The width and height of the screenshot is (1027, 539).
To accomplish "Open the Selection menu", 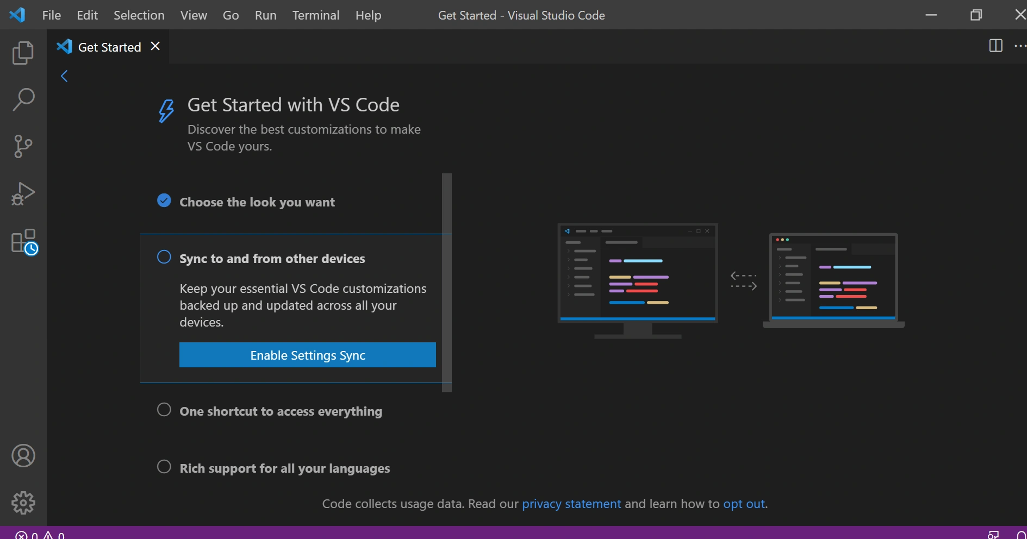I will pyautogui.click(x=139, y=15).
